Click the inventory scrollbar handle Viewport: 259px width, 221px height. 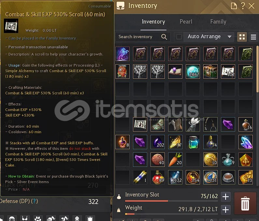tap(257, 69)
